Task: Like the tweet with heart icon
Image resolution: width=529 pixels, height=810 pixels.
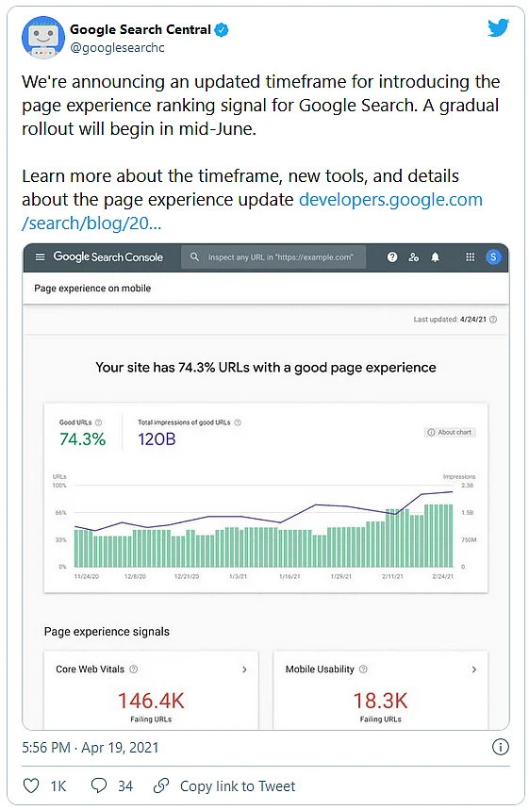Action: [x=31, y=785]
